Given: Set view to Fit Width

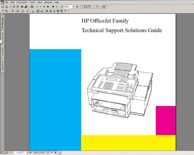Looking at the screenshot, I should pos(89,7).
